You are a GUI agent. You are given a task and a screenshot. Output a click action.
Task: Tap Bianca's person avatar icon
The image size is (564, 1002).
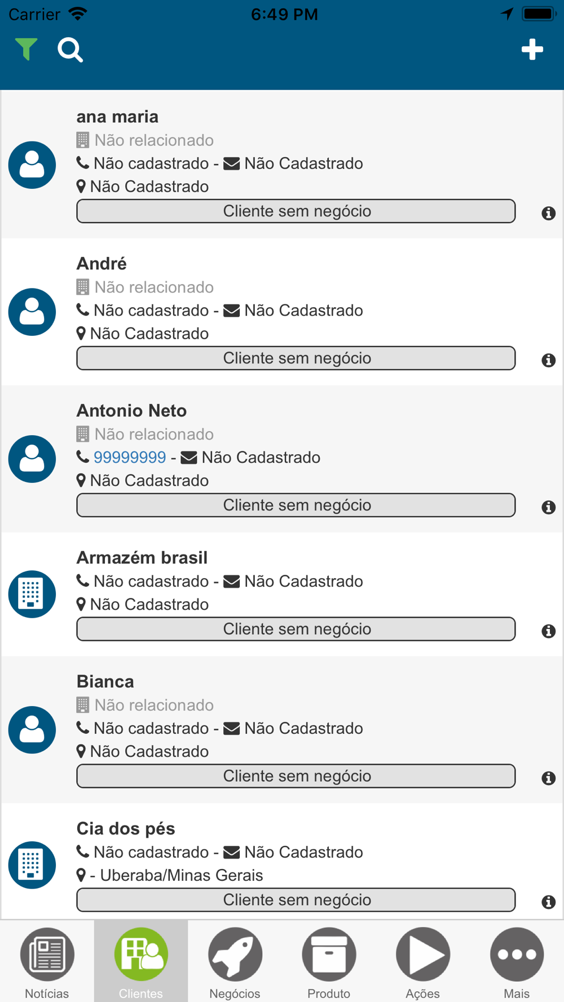32,730
